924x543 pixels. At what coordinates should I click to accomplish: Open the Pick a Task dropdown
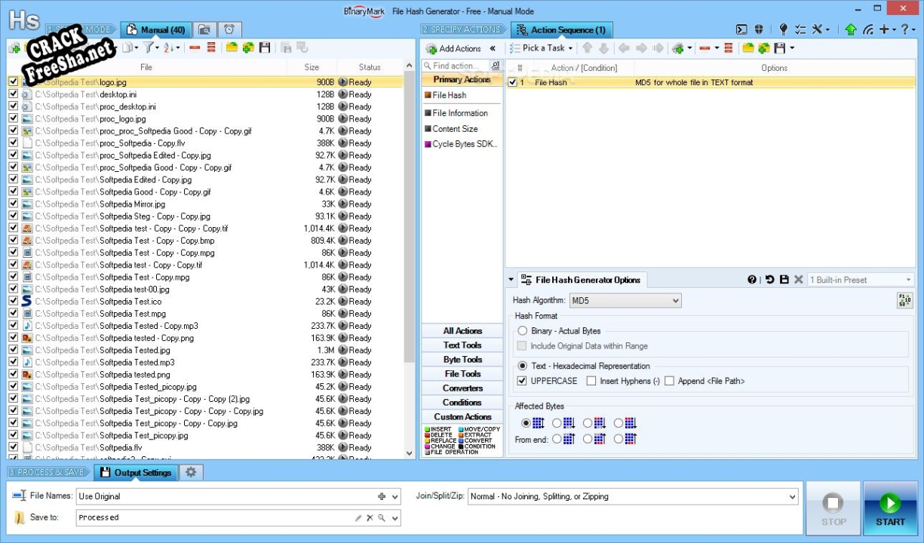click(542, 48)
